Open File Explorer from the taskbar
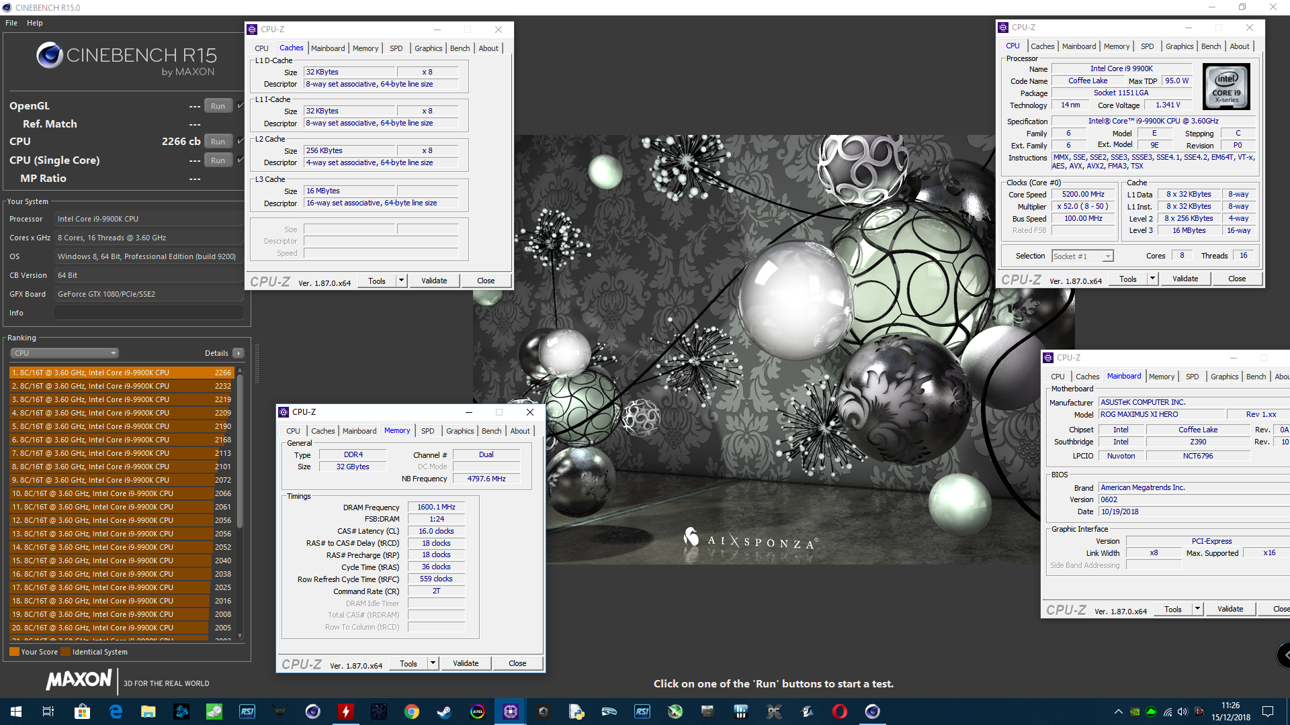1290x725 pixels. [x=148, y=712]
